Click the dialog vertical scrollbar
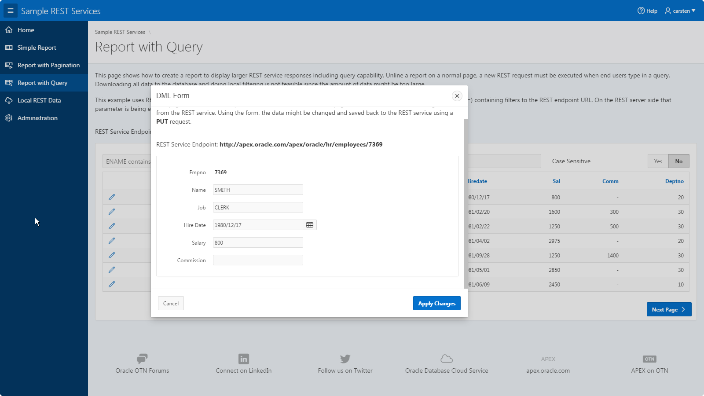The image size is (704, 396). coord(466,202)
